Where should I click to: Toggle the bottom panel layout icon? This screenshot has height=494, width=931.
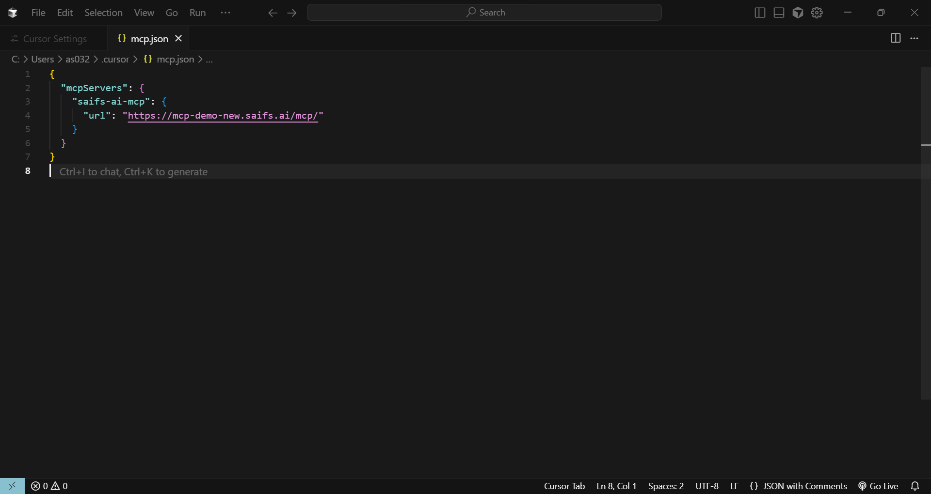[x=779, y=13]
